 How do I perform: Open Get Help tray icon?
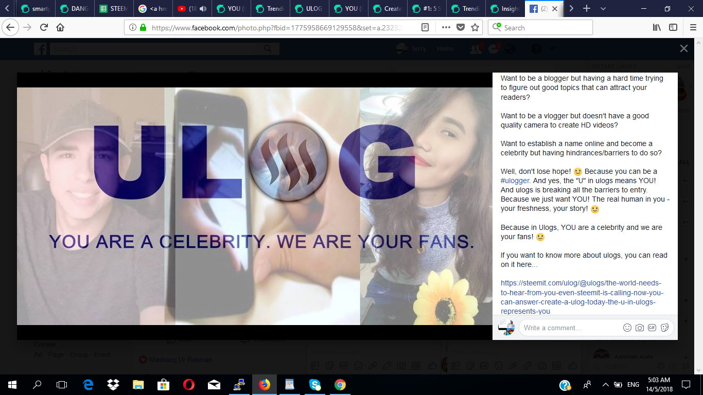click(565, 385)
